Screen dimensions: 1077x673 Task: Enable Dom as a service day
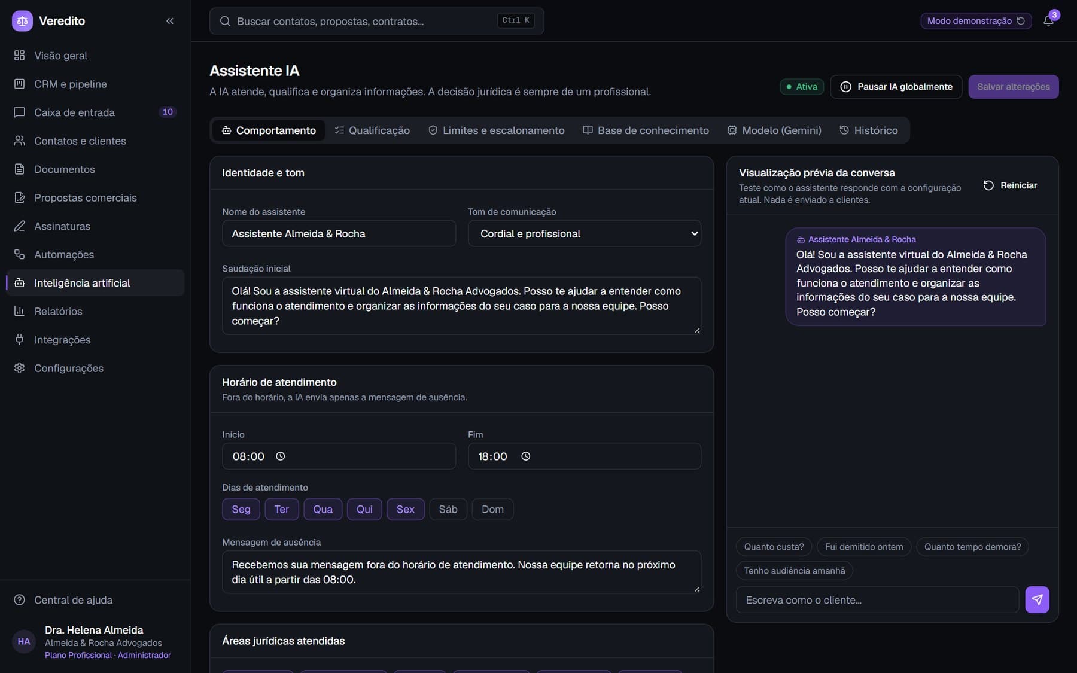pos(493,509)
